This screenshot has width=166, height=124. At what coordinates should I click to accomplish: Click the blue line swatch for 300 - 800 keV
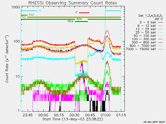point(161,42)
